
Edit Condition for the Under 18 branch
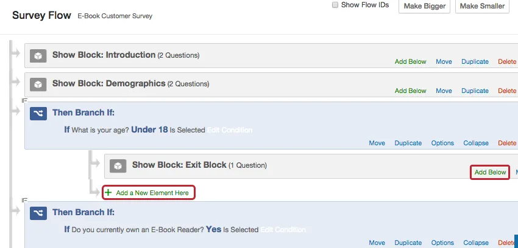229,130
